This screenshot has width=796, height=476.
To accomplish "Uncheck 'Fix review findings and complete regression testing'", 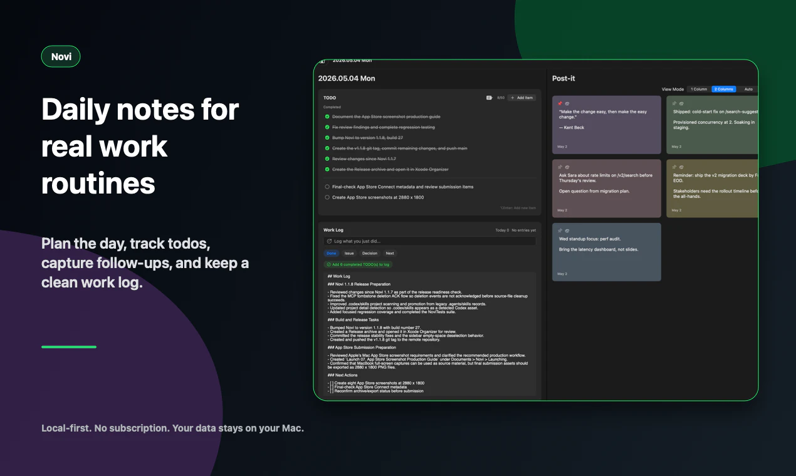I will (x=327, y=127).
